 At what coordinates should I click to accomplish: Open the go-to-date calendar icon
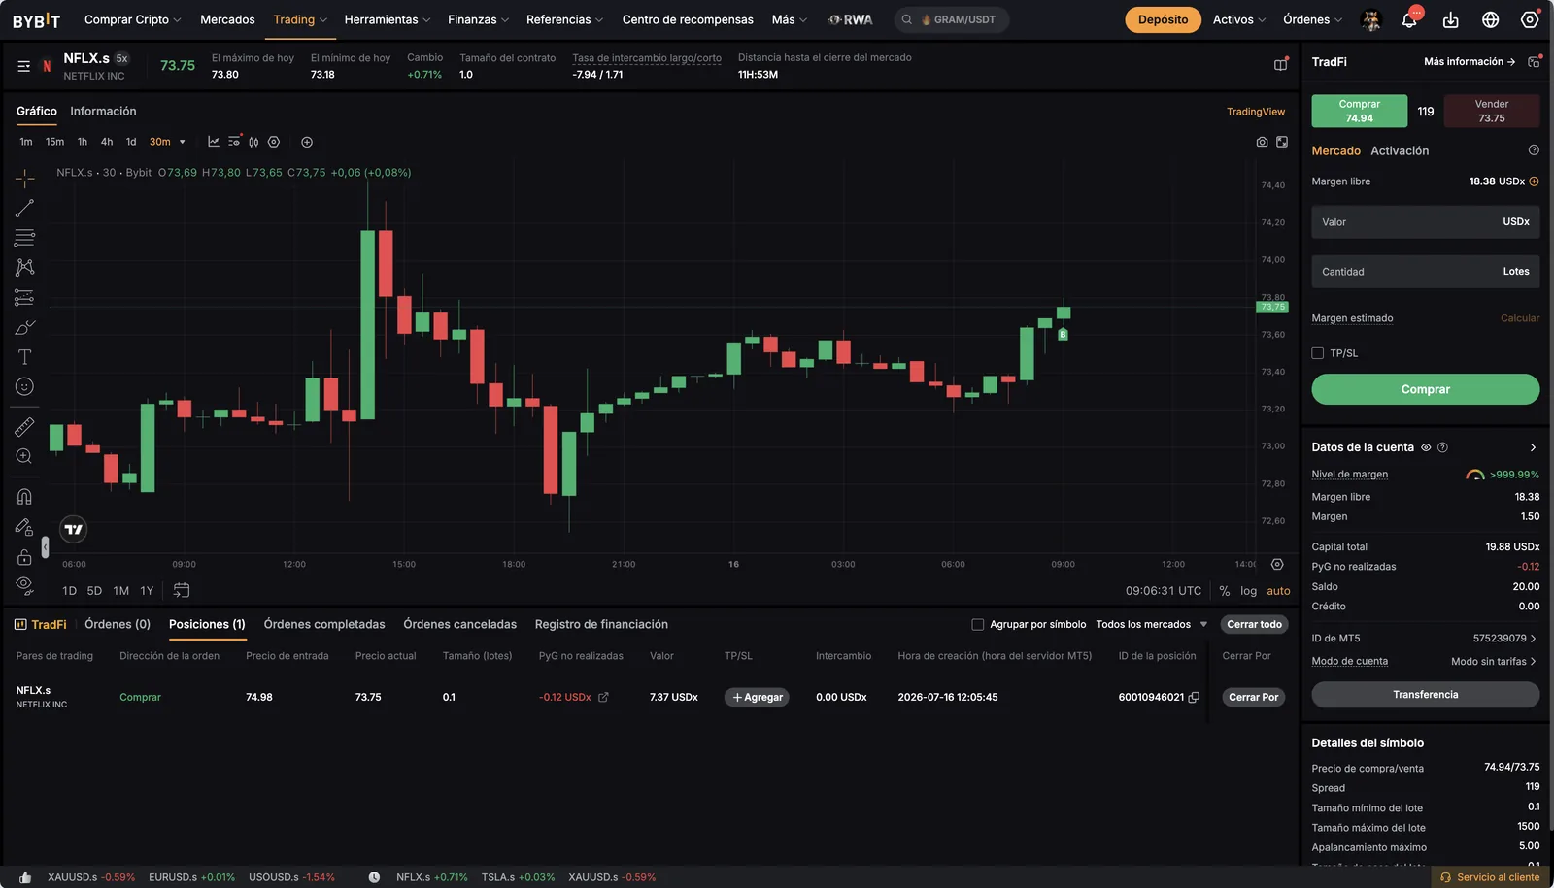[182, 590]
